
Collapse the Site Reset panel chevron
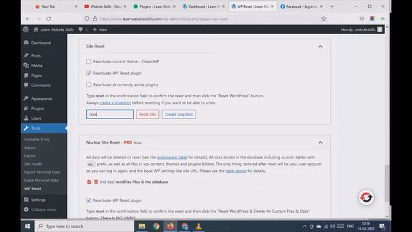[321, 46]
